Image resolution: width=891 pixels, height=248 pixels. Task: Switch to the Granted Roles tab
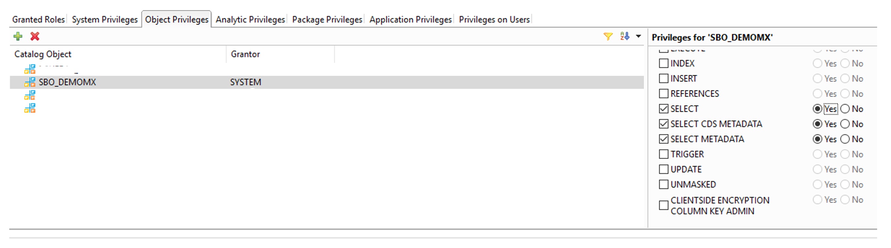[38, 20]
